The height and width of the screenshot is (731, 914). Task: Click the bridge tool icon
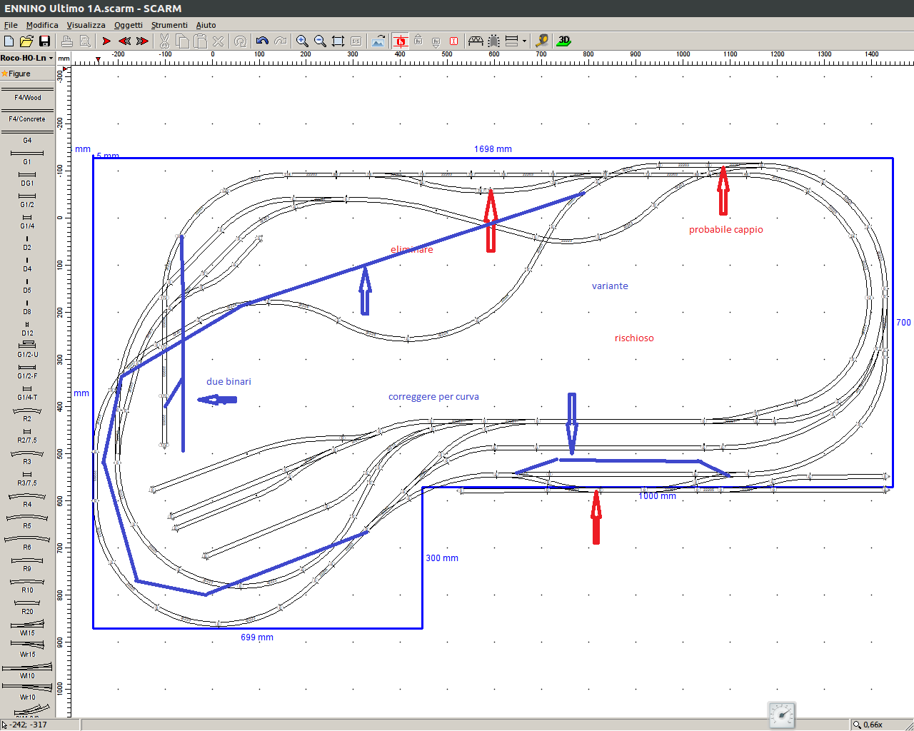point(476,41)
